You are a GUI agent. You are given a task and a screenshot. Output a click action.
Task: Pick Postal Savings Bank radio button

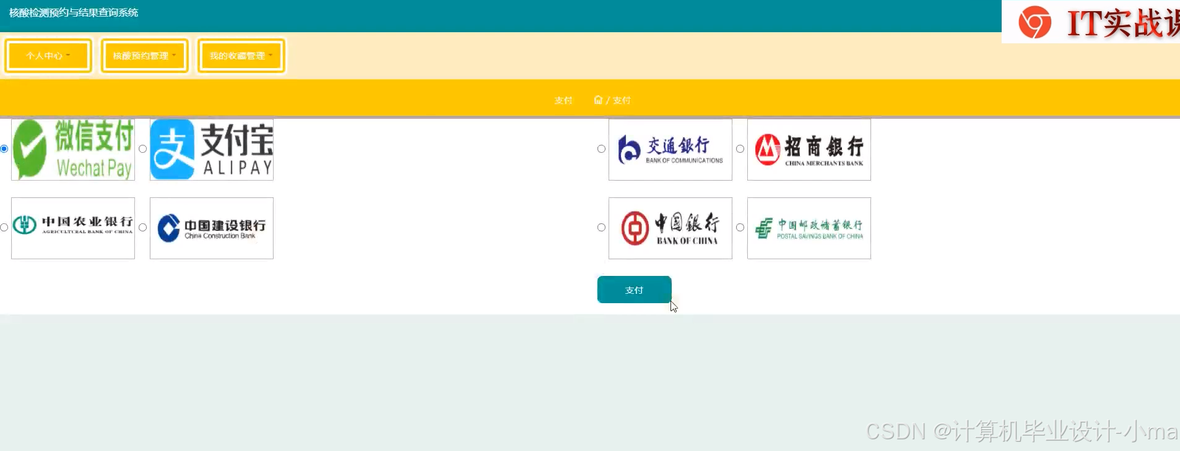[x=740, y=227]
